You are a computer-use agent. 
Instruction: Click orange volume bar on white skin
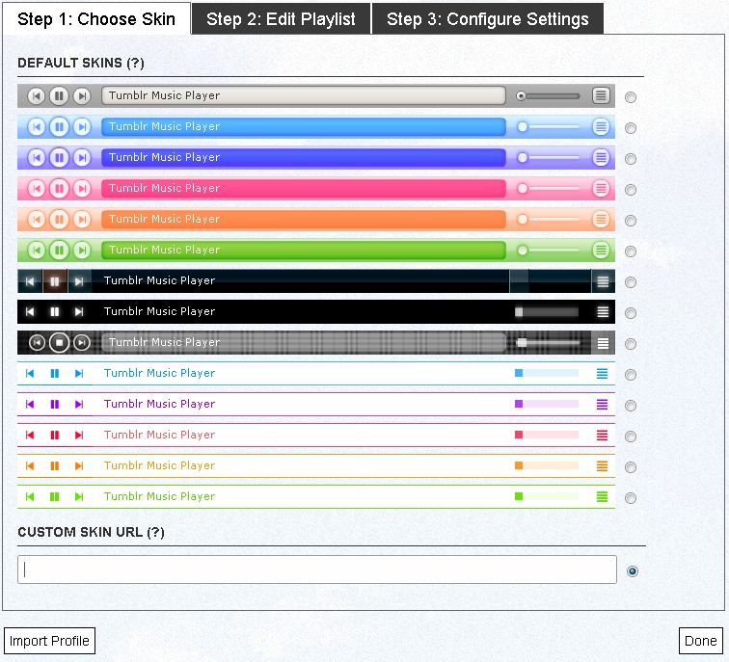(547, 465)
